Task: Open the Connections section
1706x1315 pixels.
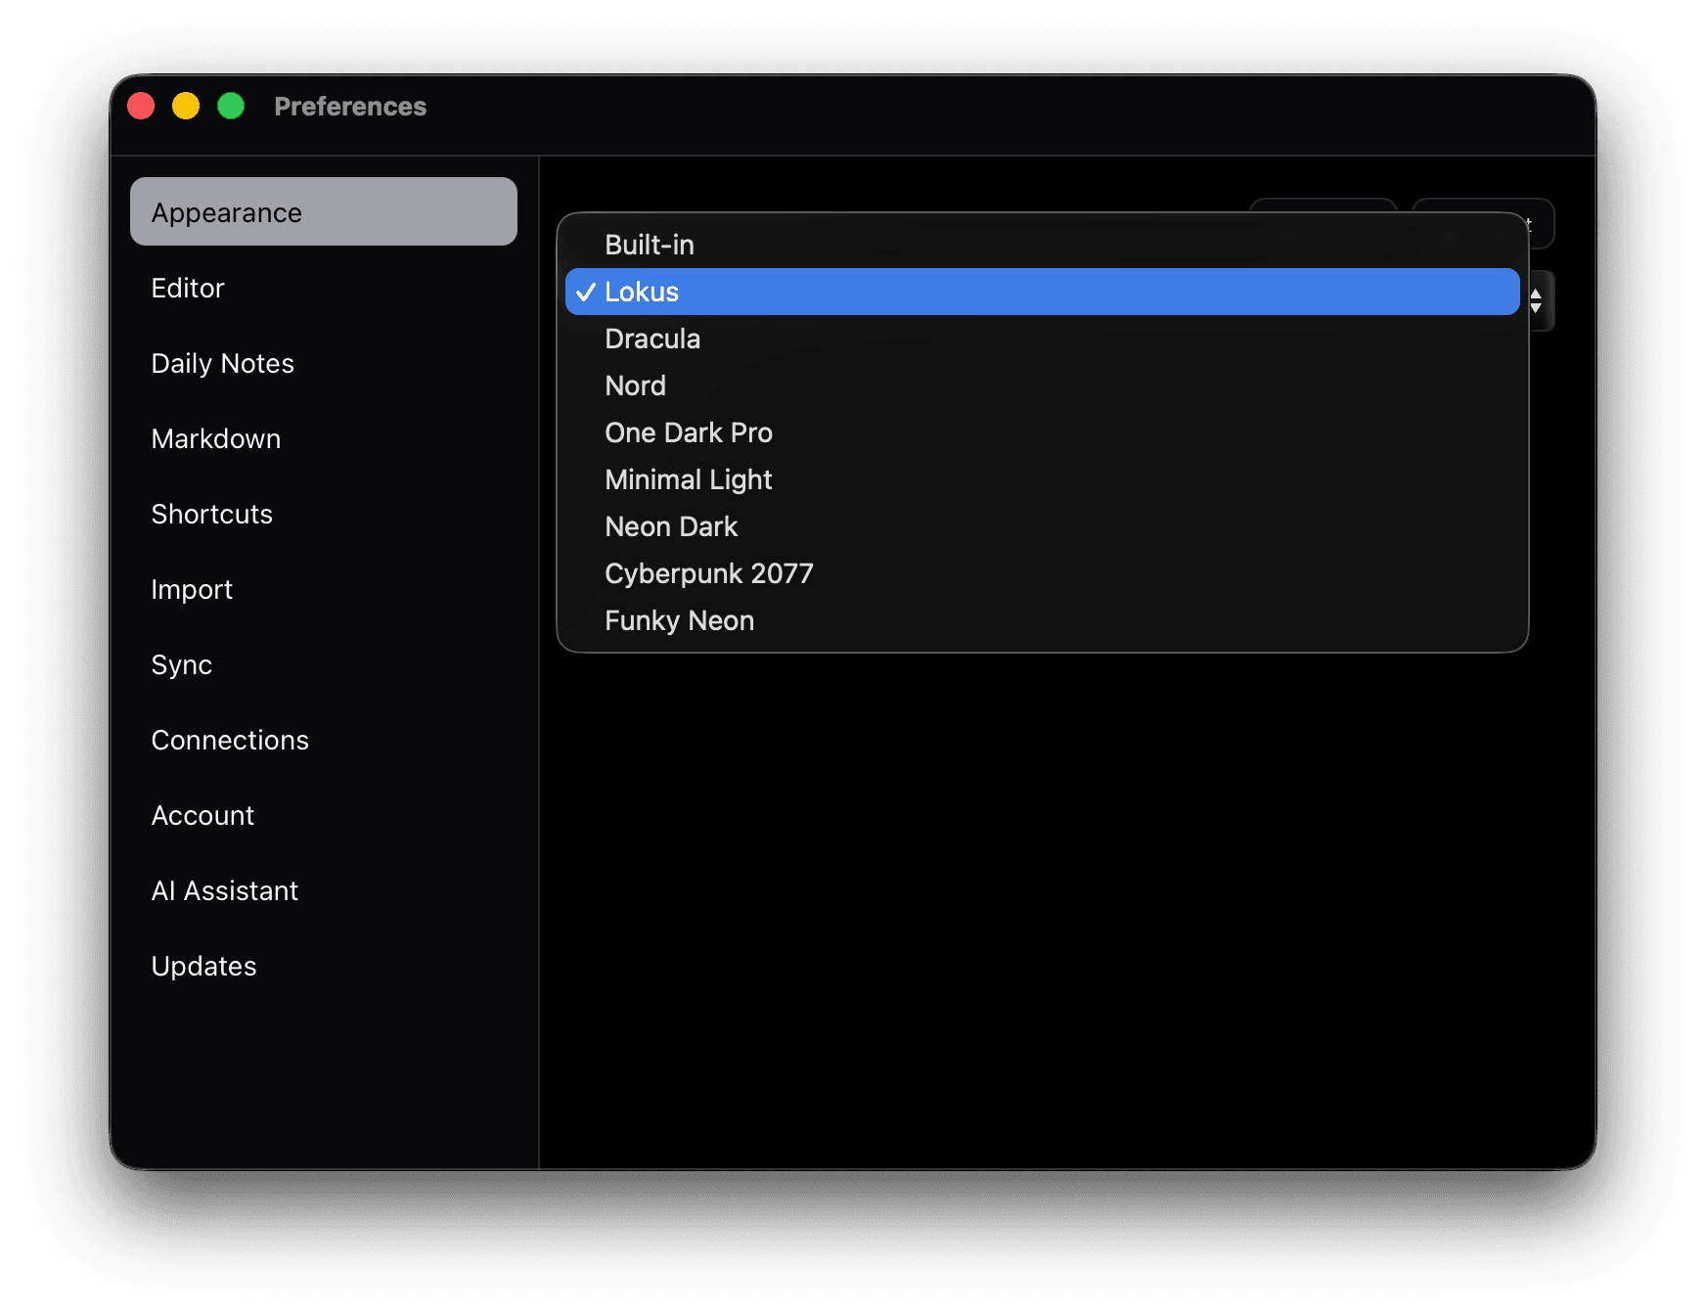Action: tap(230, 740)
